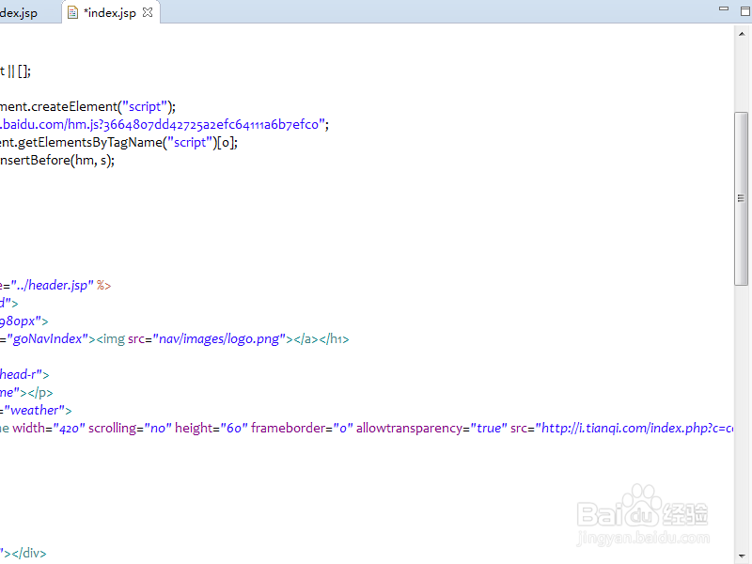Maximize the editor pane
Screen dimensions: 752x564
point(744,10)
